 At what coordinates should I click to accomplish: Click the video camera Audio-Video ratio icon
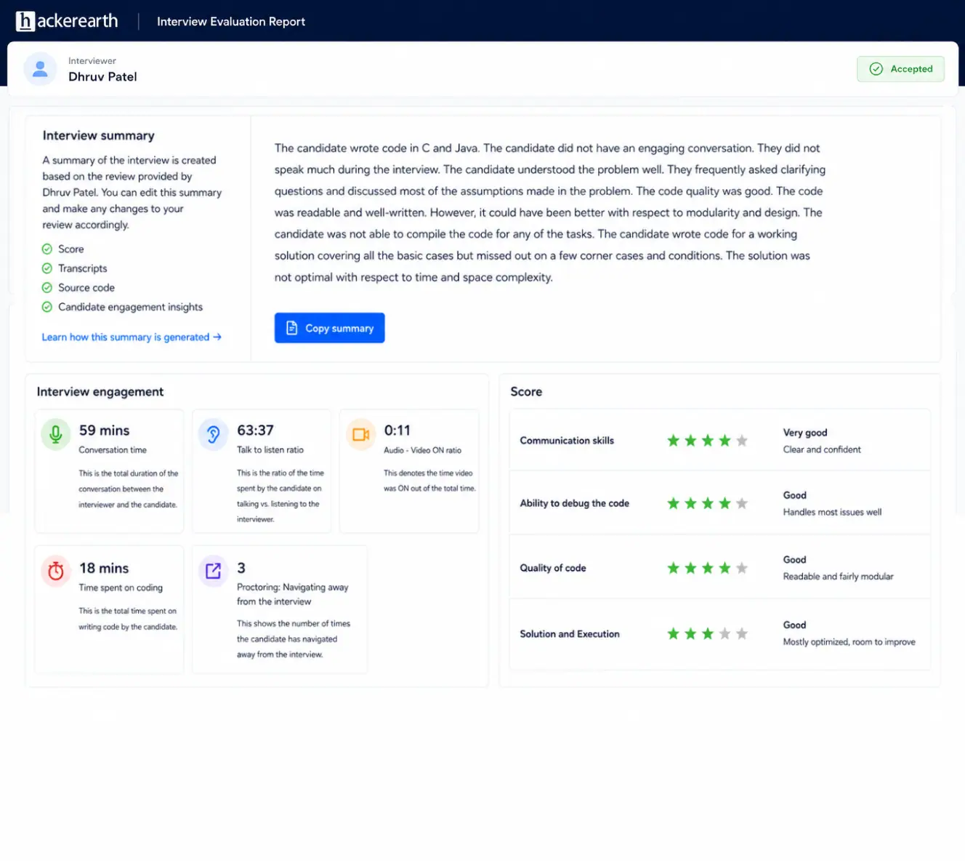(x=360, y=435)
